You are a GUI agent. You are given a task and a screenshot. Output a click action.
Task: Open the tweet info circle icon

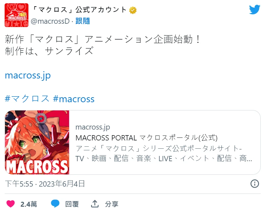pyautogui.click(x=255, y=184)
